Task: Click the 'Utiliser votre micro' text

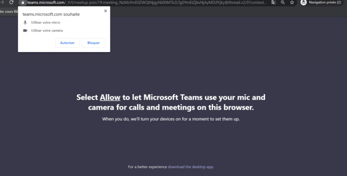Action: pyautogui.click(x=45, y=22)
